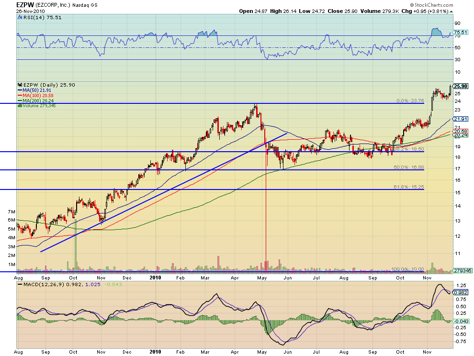Click the volume bars icon in legend
Screen dimensions: 474x356
(20, 105)
